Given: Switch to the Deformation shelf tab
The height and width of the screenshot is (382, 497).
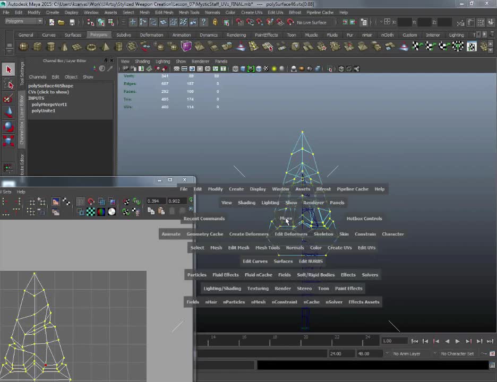Looking at the screenshot, I should [x=151, y=35].
